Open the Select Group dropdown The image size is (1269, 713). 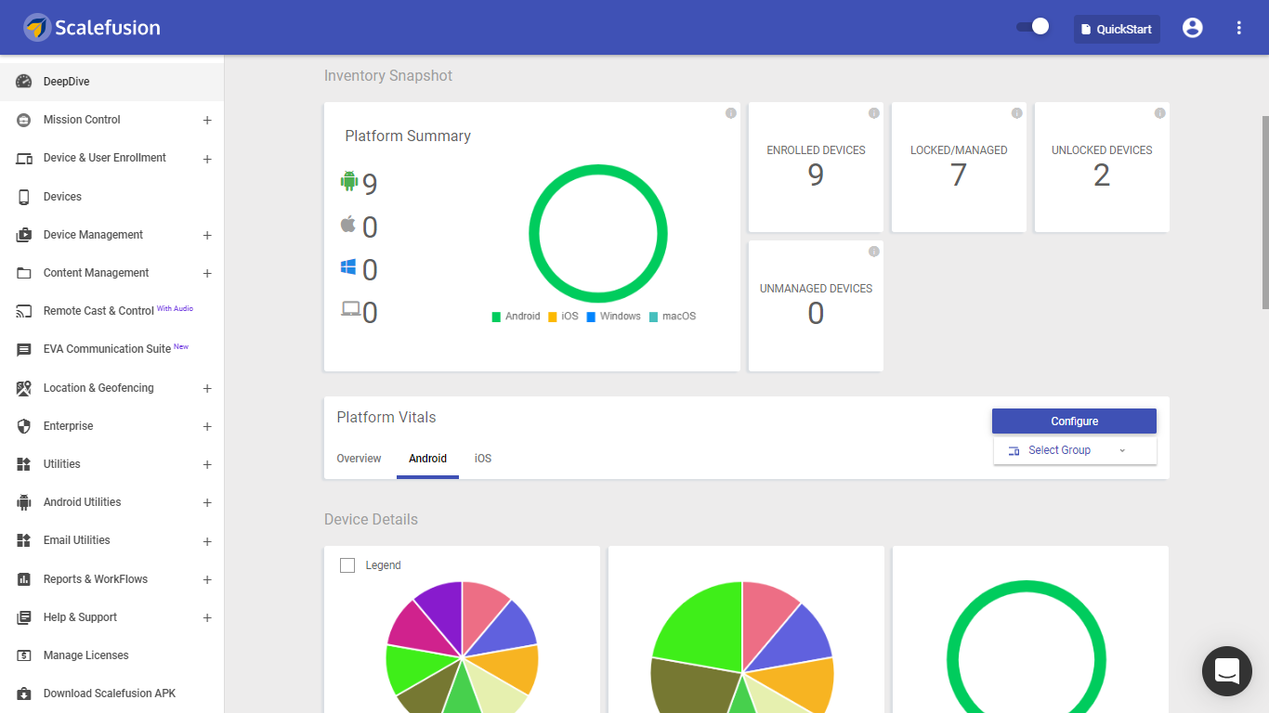1075,450
